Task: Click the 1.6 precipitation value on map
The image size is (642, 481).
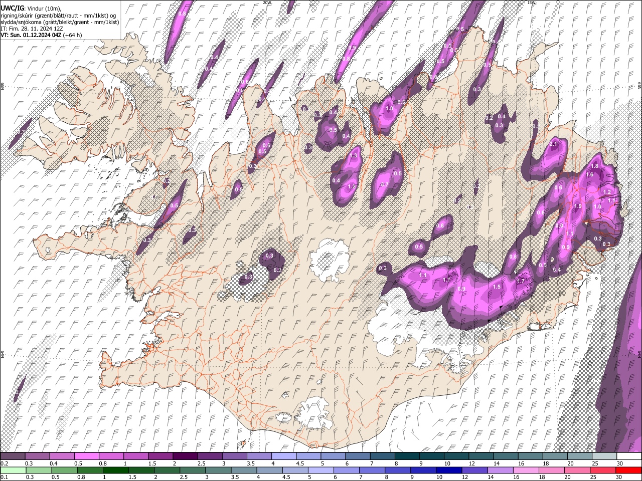Action: [x=590, y=175]
